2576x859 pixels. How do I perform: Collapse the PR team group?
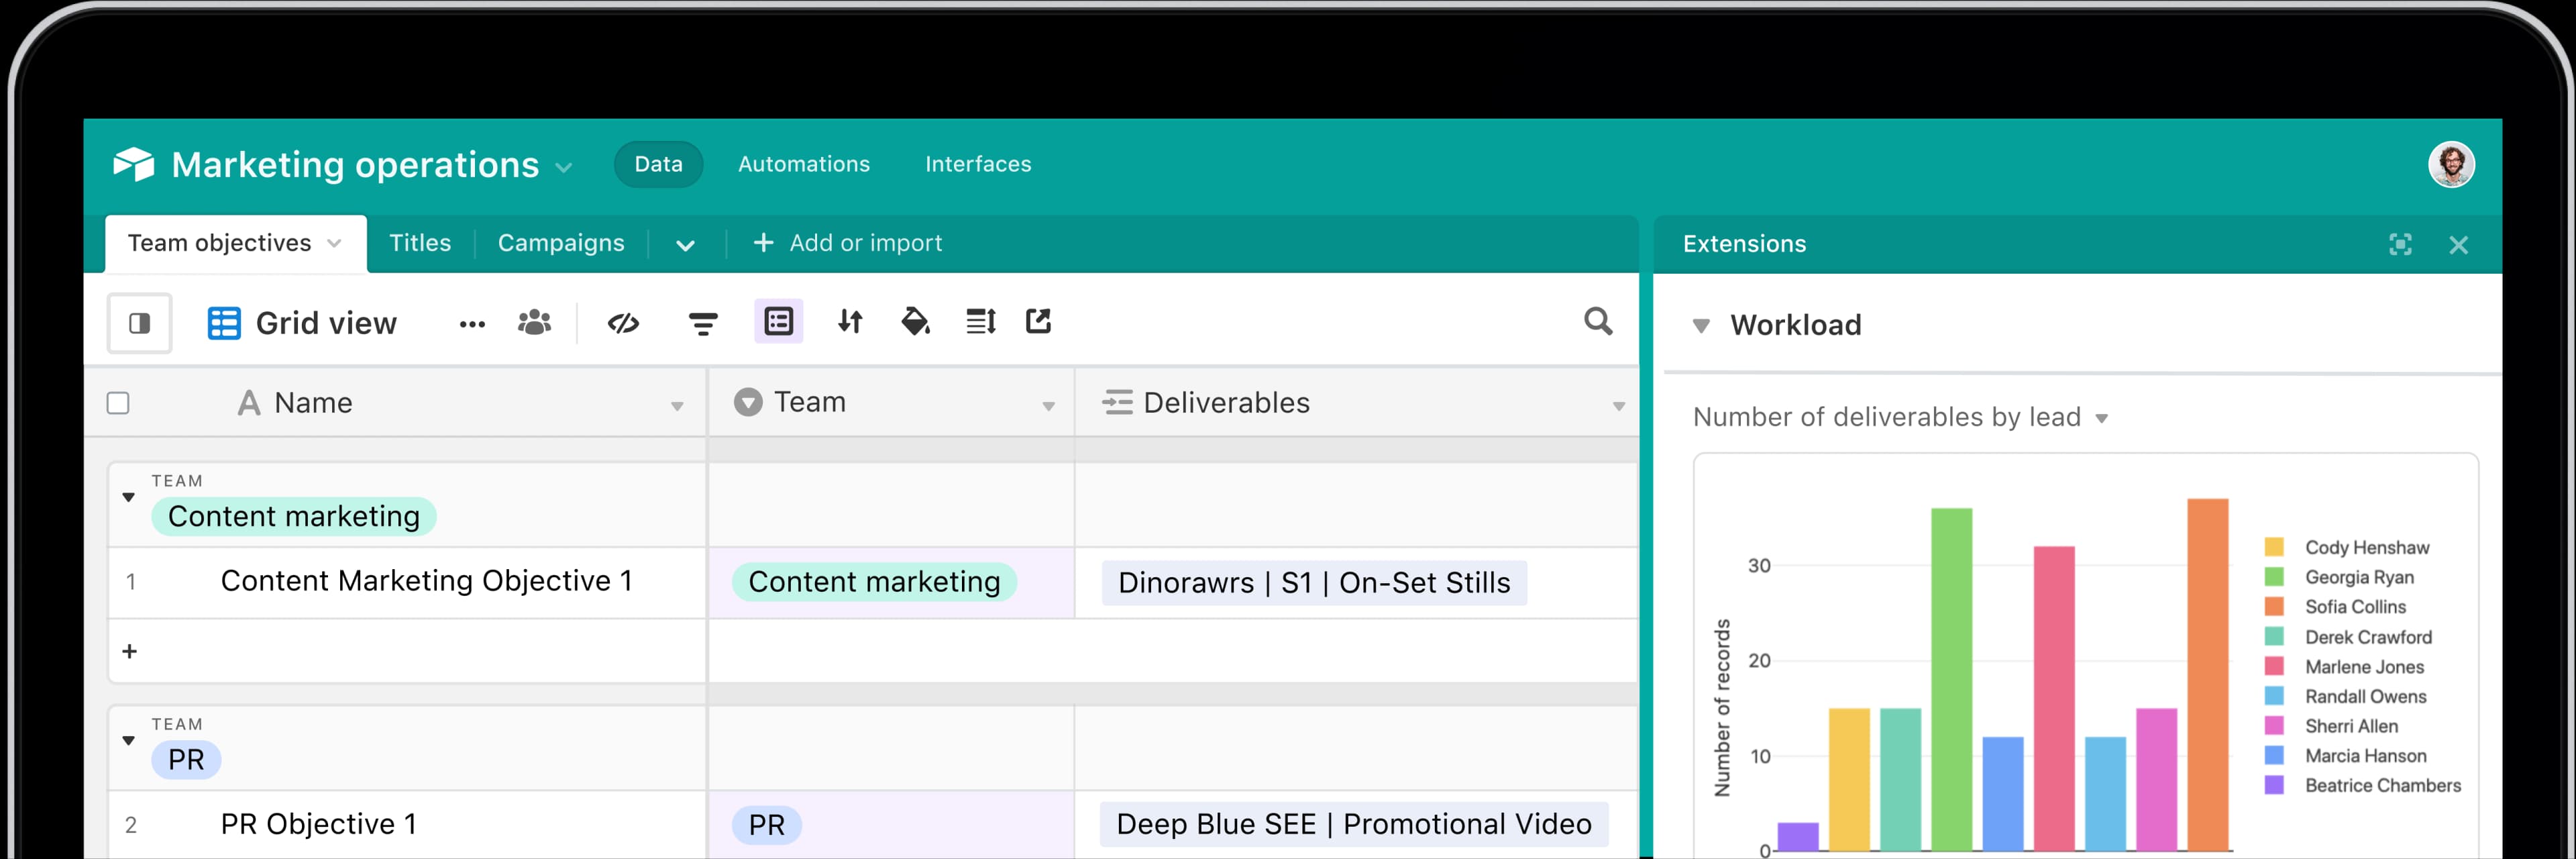coord(128,741)
